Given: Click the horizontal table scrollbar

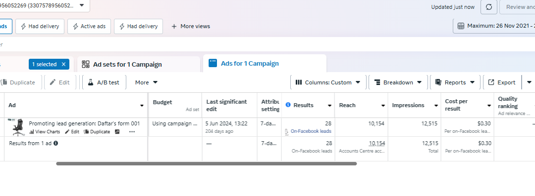Looking at the screenshot, I should click(207, 164).
